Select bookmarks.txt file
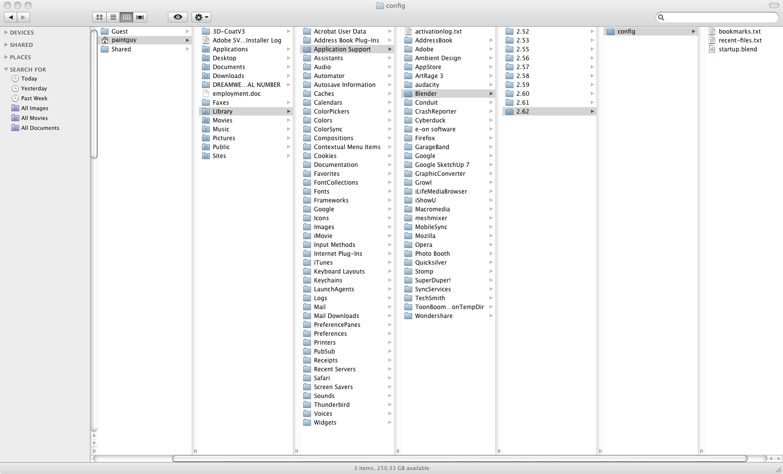Viewport: 783px width, 474px height. tap(739, 32)
